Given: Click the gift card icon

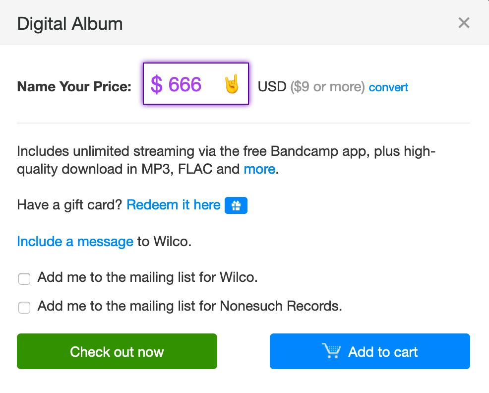Looking at the screenshot, I should 236,205.
